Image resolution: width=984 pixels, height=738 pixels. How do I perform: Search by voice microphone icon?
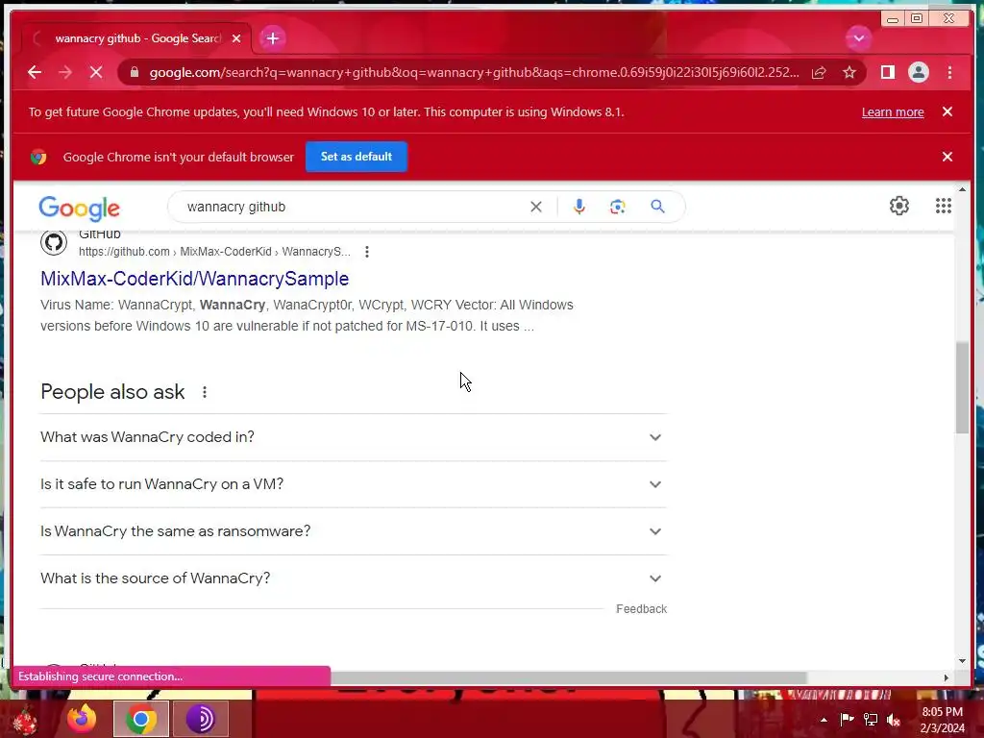coord(579,207)
